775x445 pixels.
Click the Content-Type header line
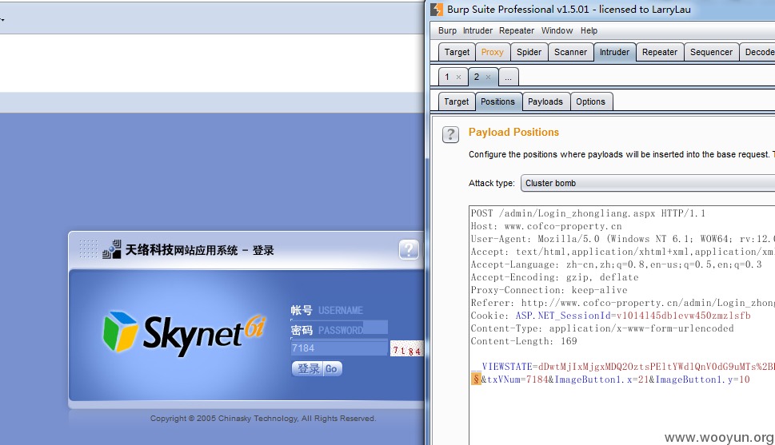[x=602, y=329]
